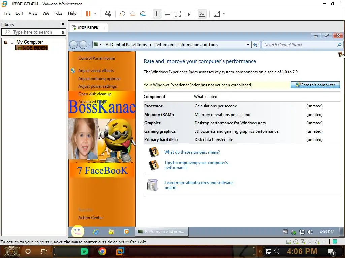Screen dimensions: 345x258
Task: Open Tips for improving your computer's performance
Action: [x=196, y=165]
